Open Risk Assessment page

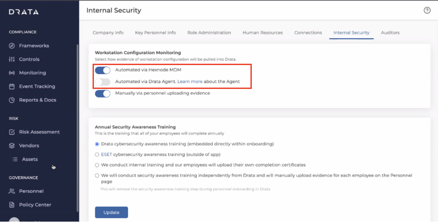(39, 132)
